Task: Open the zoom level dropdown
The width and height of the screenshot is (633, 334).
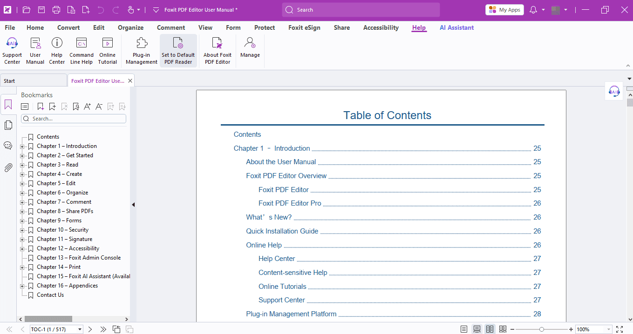Action: pyautogui.click(x=608, y=329)
